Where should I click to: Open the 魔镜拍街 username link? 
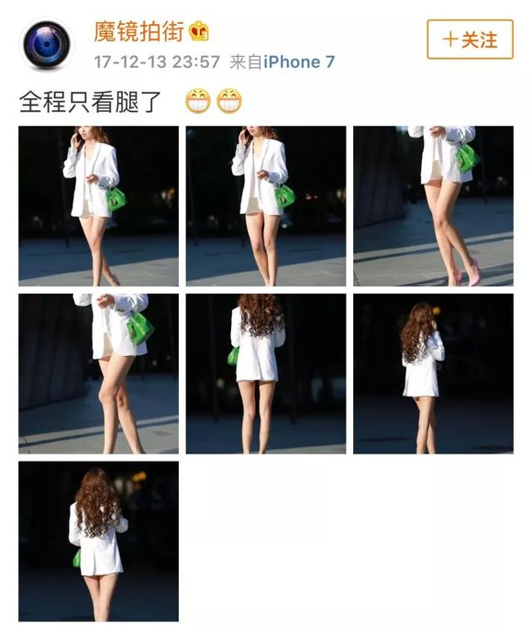point(139,31)
